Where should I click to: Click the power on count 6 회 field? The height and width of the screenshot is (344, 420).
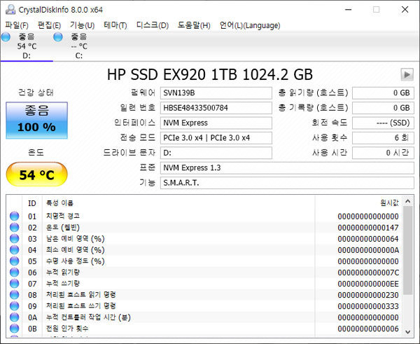383,138
